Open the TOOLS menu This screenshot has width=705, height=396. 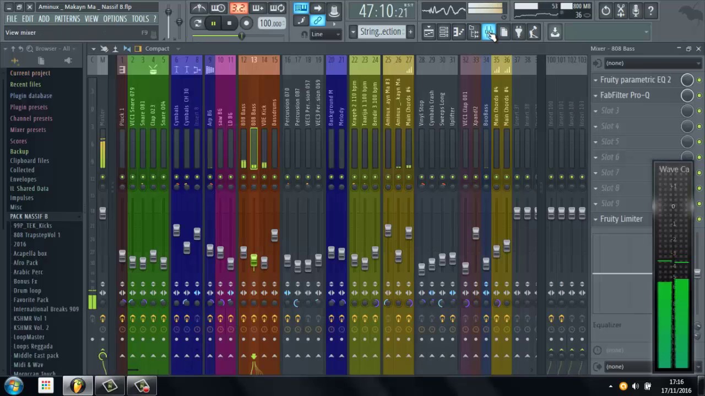point(140,19)
